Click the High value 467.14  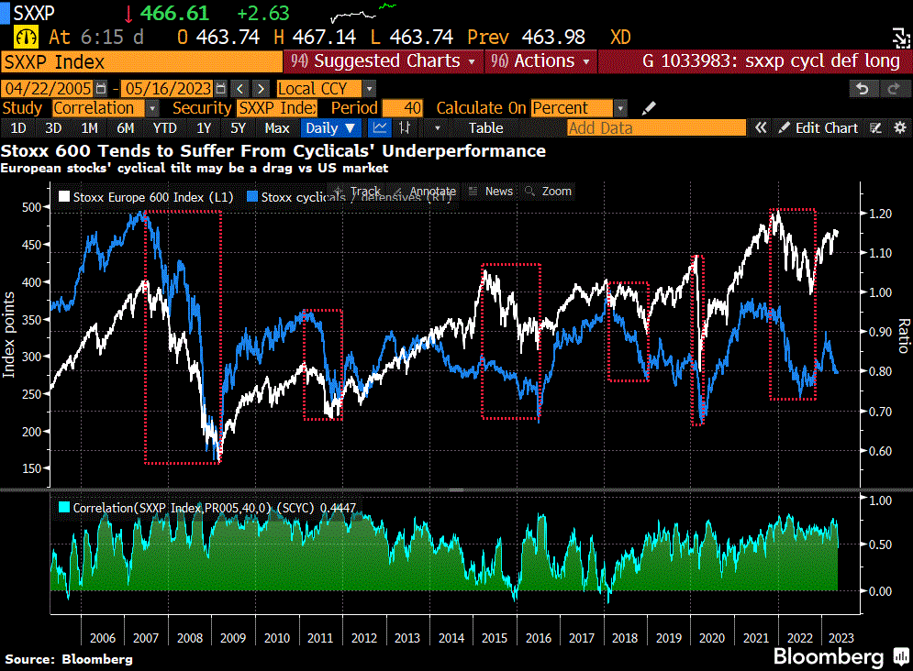324,38
